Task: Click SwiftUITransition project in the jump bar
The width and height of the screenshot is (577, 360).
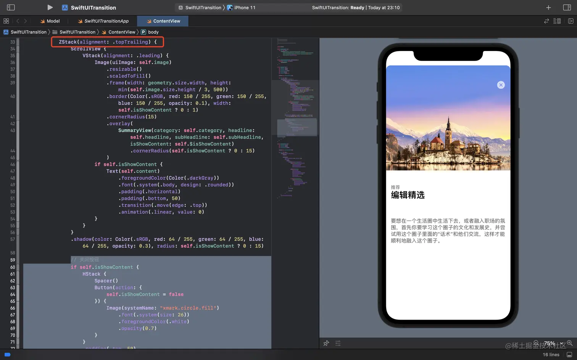Action: [25, 32]
